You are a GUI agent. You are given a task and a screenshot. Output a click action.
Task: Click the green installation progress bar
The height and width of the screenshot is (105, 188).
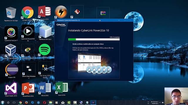coord(94,39)
